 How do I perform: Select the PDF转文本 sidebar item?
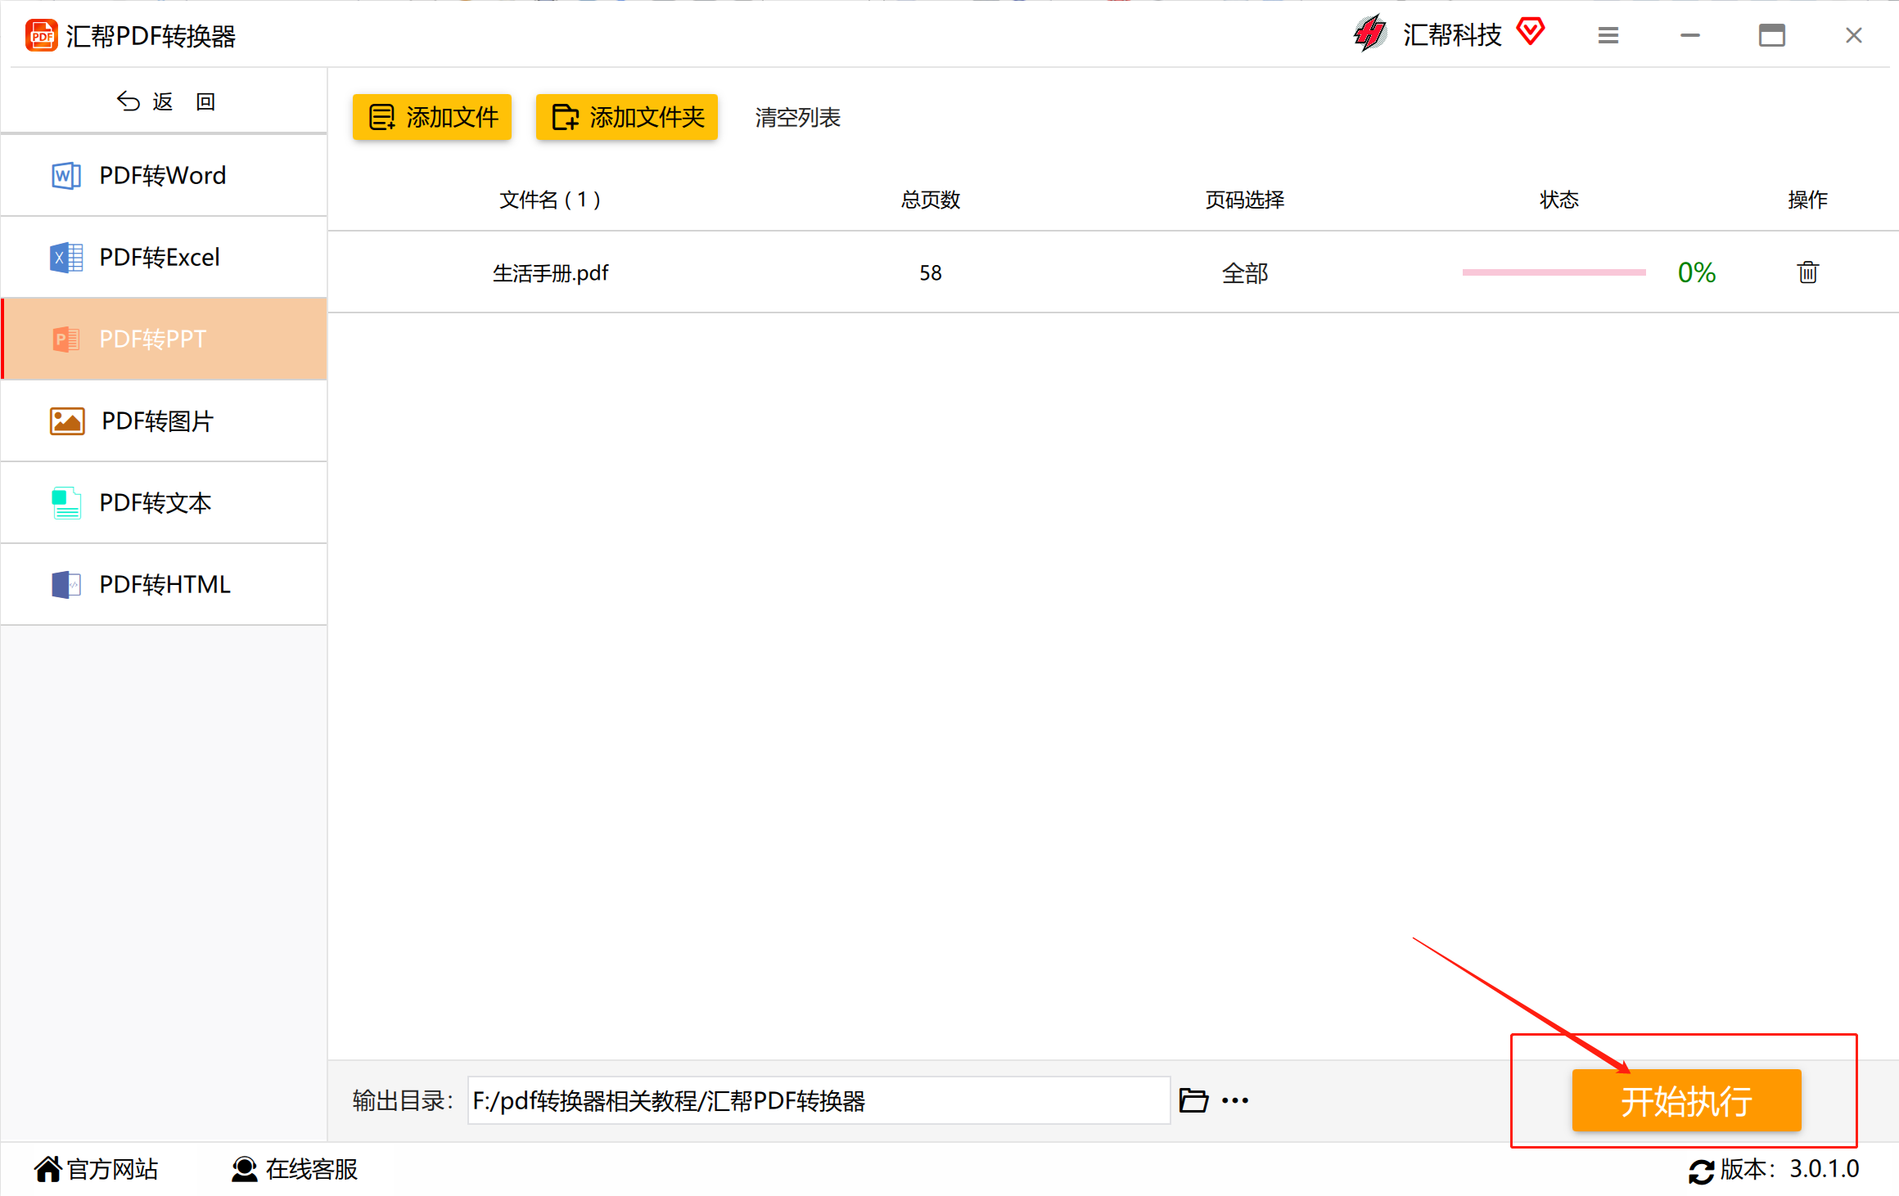click(x=165, y=502)
